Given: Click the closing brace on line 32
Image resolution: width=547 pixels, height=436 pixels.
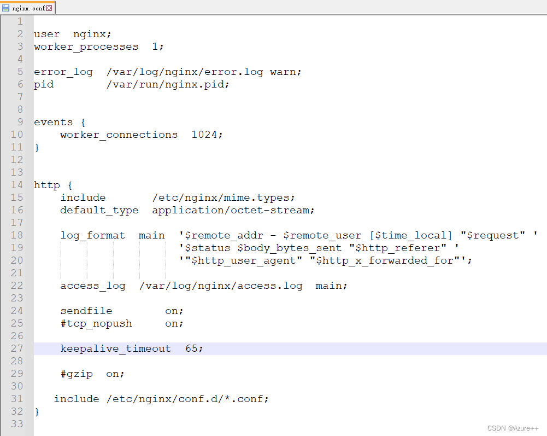Looking at the screenshot, I should (x=37, y=411).
